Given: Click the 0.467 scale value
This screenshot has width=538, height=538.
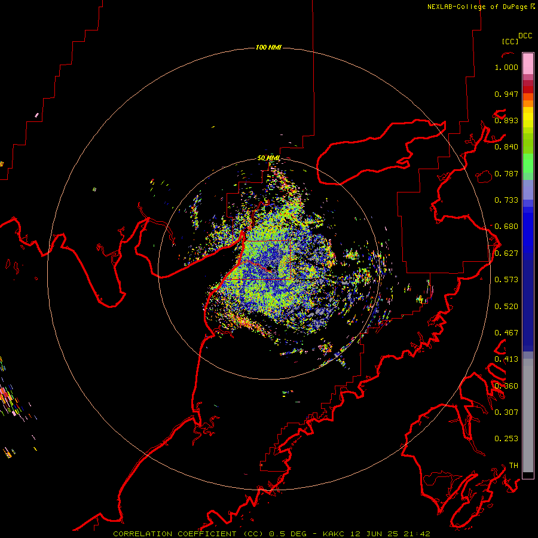Looking at the screenshot, I should coord(506,333).
